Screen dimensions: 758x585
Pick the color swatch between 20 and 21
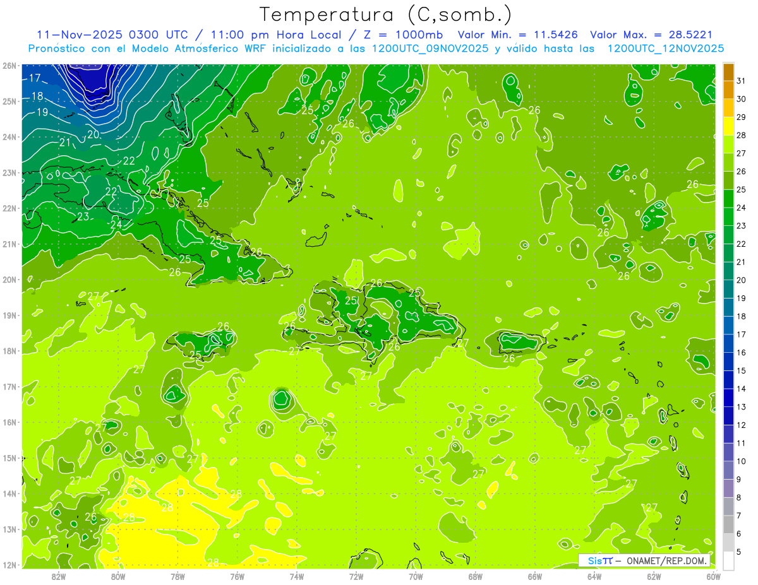(728, 271)
